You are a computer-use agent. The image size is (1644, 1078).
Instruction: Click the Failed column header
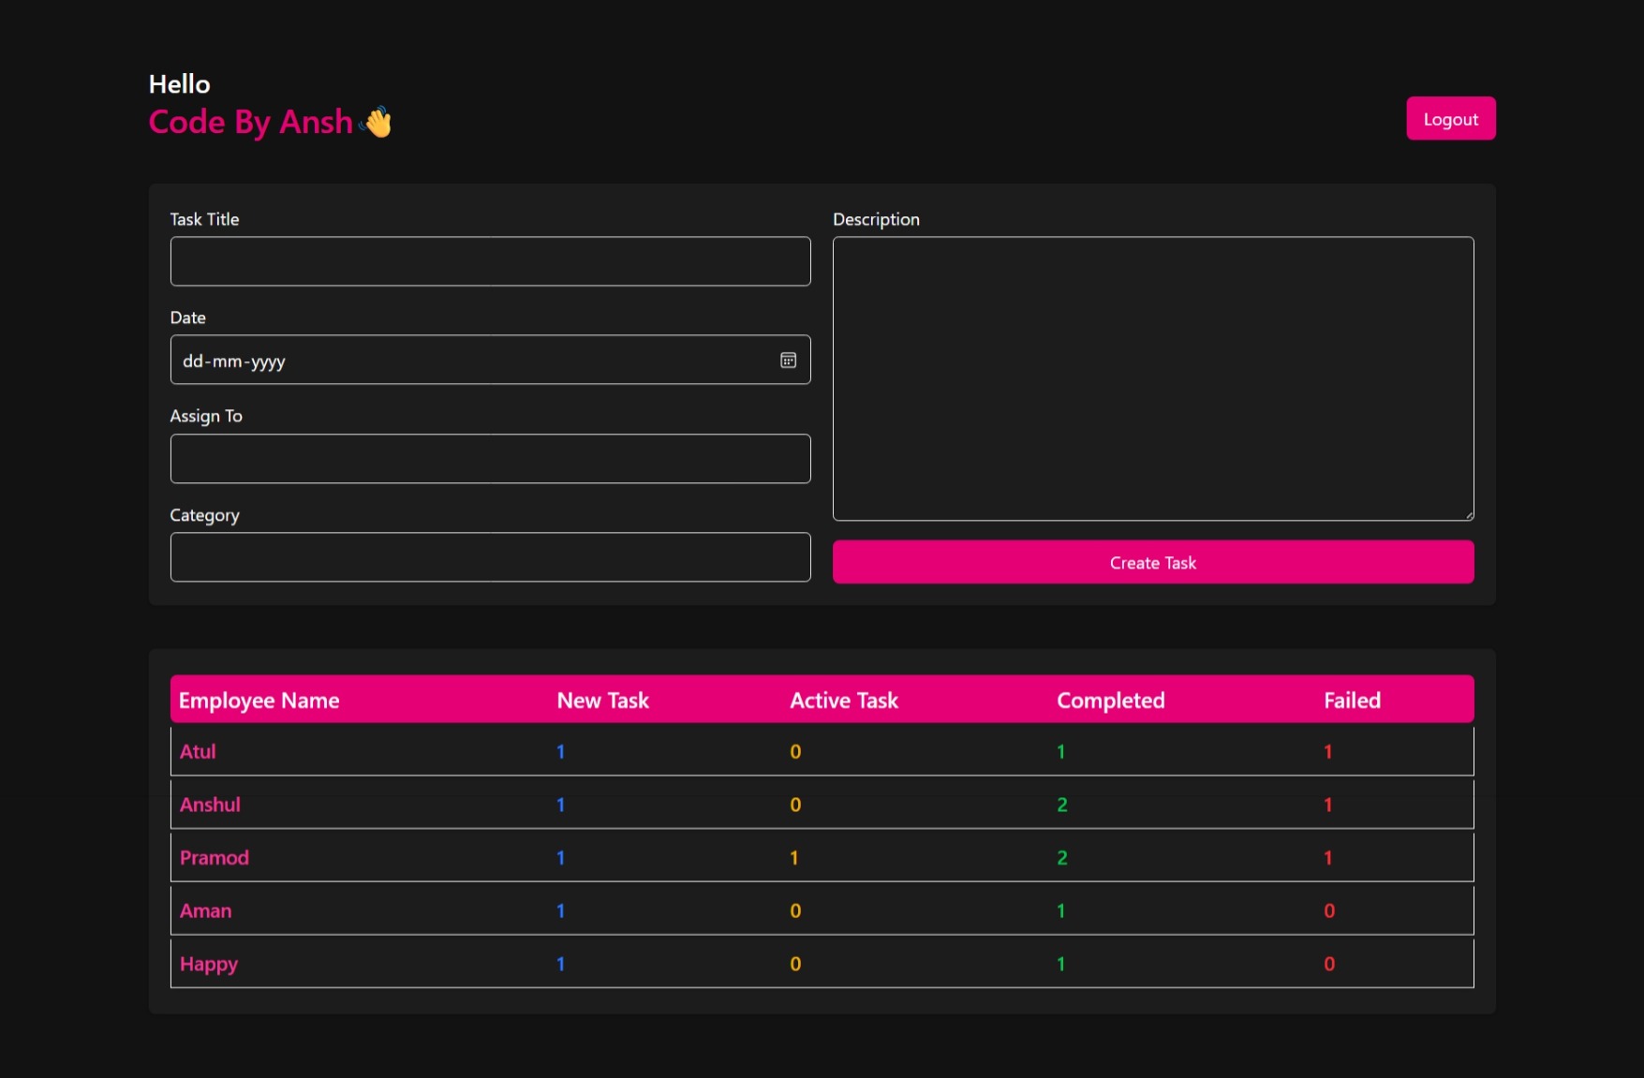pyautogui.click(x=1351, y=701)
